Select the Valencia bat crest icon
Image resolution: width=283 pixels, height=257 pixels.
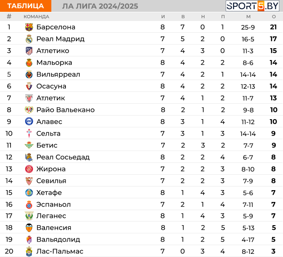pos(29,227)
